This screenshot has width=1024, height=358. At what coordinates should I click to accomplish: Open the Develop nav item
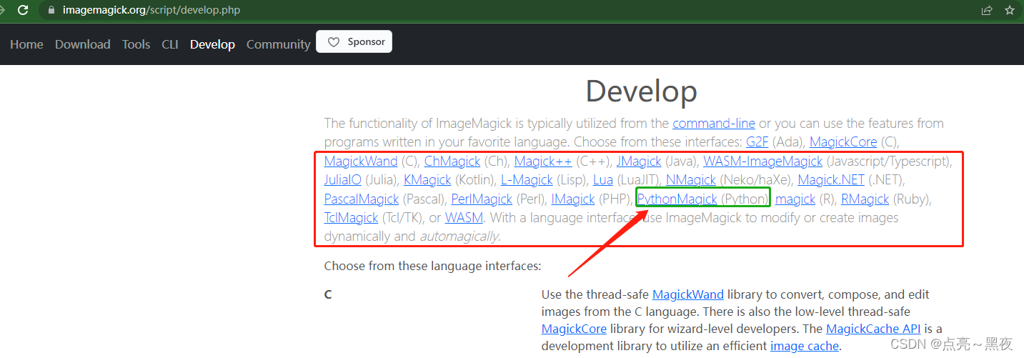(212, 44)
